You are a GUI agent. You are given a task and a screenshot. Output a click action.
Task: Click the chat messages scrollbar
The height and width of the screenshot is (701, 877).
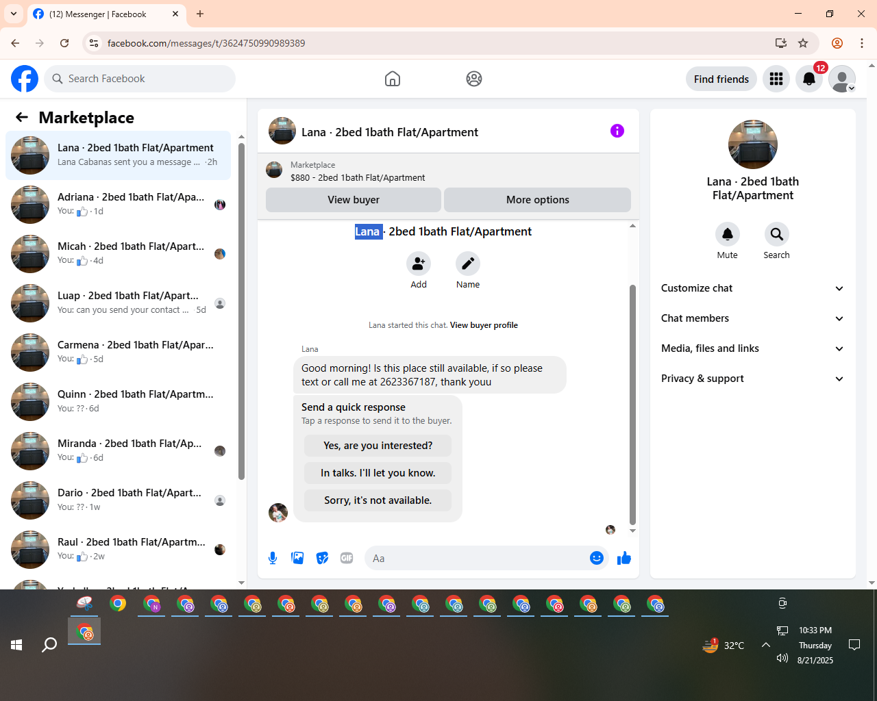click(x=632, y=404)
